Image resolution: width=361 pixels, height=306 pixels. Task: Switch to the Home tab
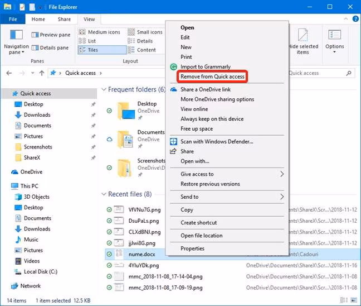point(38,19)
